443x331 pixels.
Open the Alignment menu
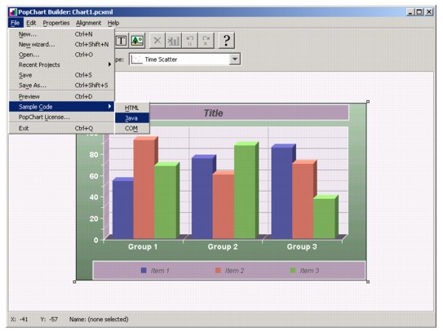click(x=88, y=23)
